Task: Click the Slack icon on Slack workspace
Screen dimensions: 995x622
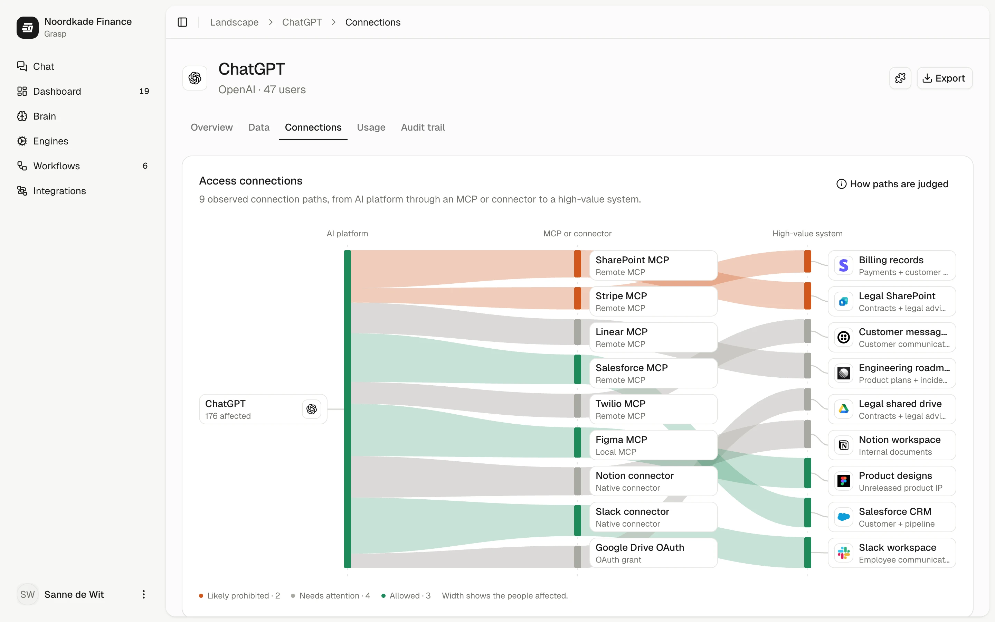Action: 844,553
